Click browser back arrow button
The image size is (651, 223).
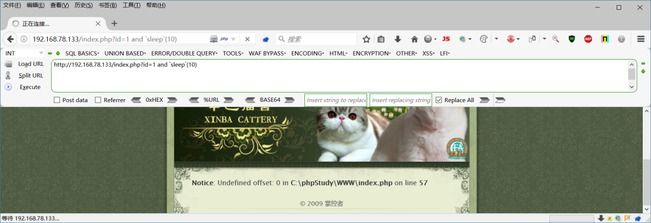[10, 39]
